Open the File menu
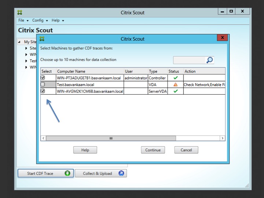 [x=23, y=21]
